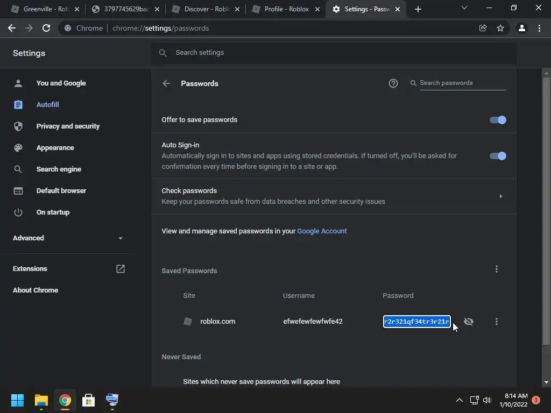This screenshot has height=413, width=551.
Task: Share this page icon in address bar
Action: pyautogui.click(x=483, y=28)
